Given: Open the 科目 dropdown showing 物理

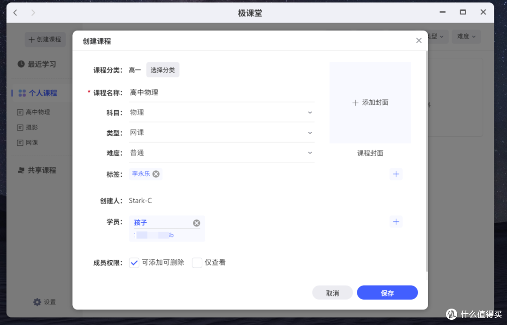Looking at the screenshot, I should point(222,113).
